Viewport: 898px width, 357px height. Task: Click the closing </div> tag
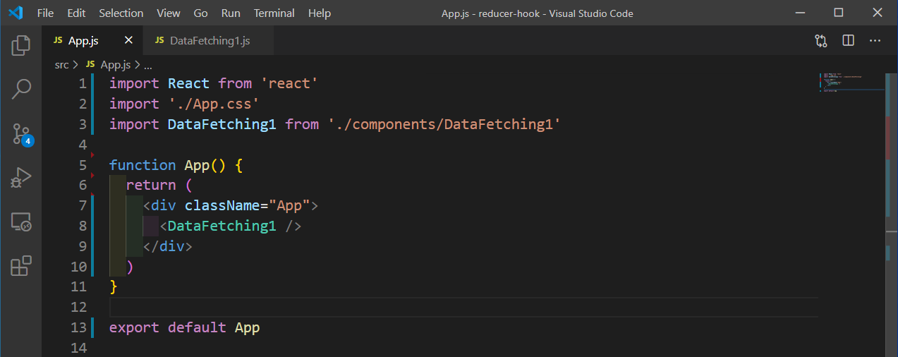click(x=168, y=246)
